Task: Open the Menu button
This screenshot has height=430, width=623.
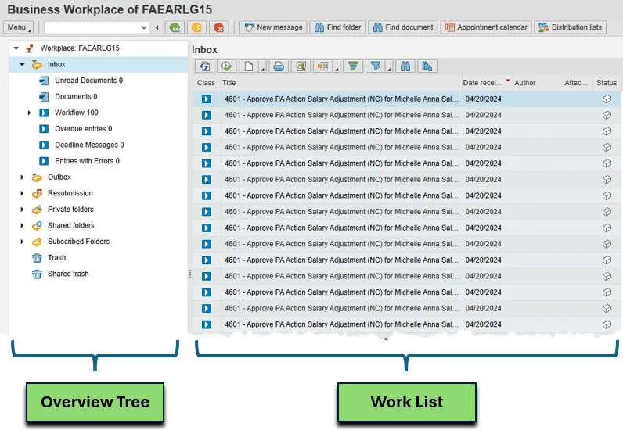Action: coord(18,27)
